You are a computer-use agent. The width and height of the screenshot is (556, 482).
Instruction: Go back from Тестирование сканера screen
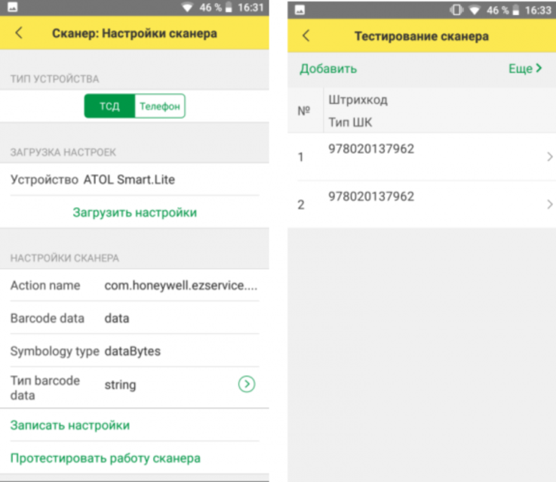click(306, 36)
